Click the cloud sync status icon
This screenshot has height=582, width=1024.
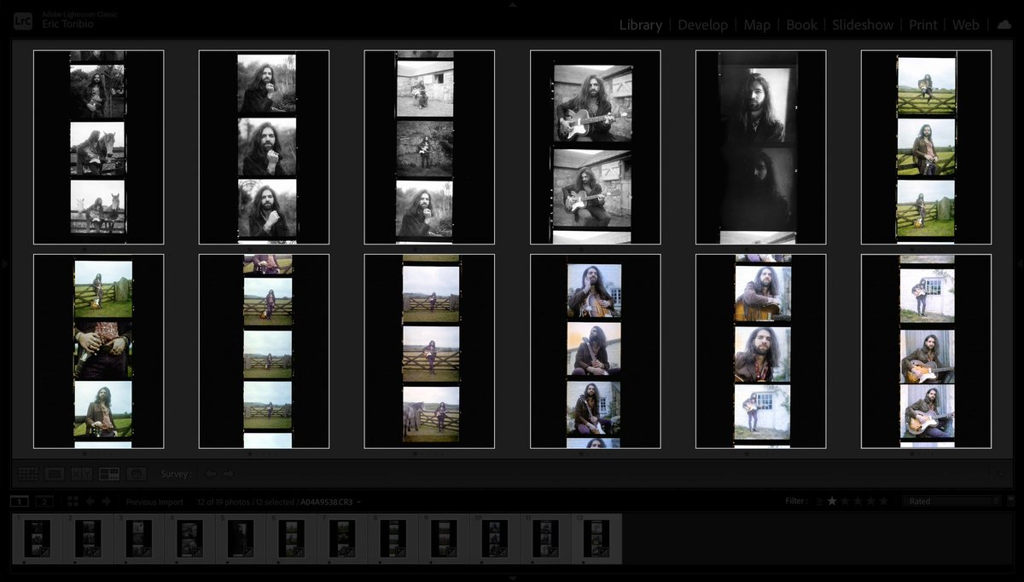(1004, 25)
